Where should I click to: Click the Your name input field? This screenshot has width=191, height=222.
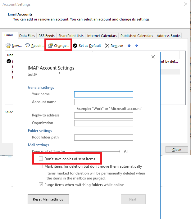click(x=103, y=94)
